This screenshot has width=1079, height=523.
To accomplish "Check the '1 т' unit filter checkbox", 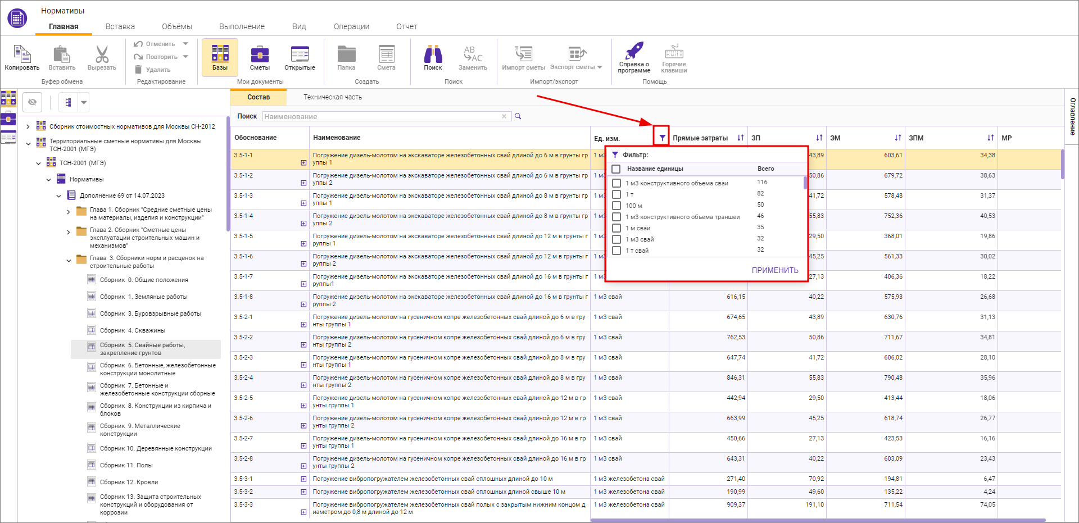I will tap(616, 194).
